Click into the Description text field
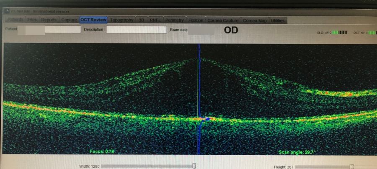The width and height of the screenshot is (377, 169). [x=136, y=30]
